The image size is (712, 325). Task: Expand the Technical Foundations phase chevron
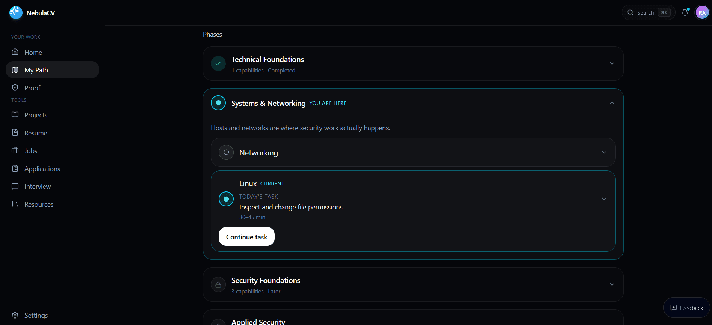[x=612, y=63]
